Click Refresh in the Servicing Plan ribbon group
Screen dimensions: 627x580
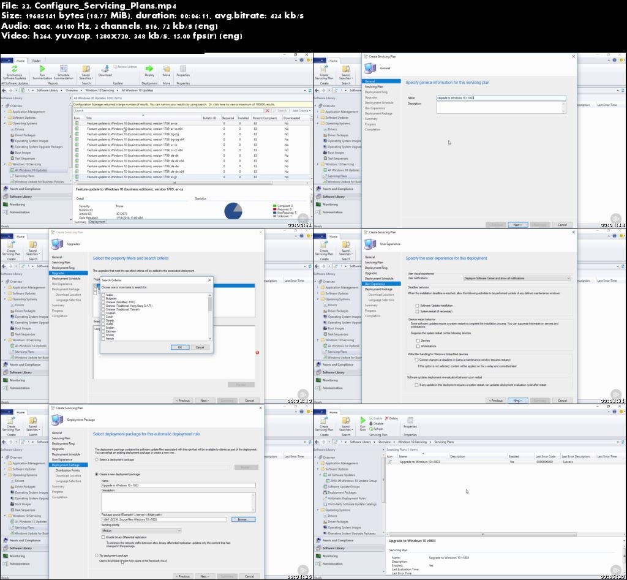pos(376,429)
